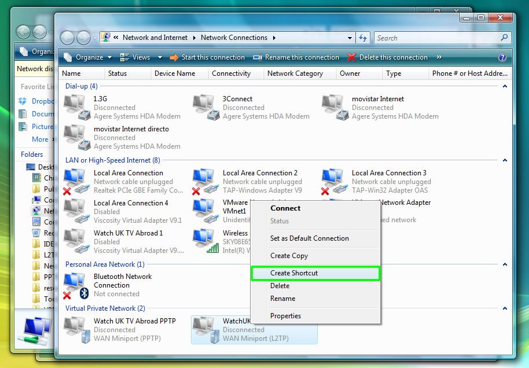529x368 pixels.
Task: Refresh the Network Connections view
Action: (x=363, y=38)
